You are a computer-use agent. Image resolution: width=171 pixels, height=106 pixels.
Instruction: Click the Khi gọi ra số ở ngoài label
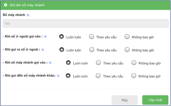pos(21,49)
